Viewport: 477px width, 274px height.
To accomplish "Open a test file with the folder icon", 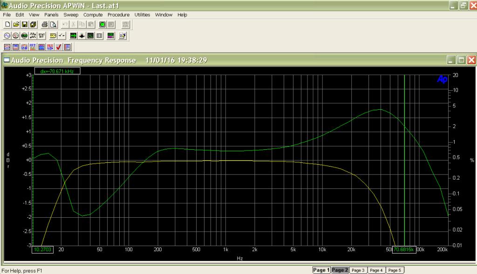I will [x=16, y=24].
